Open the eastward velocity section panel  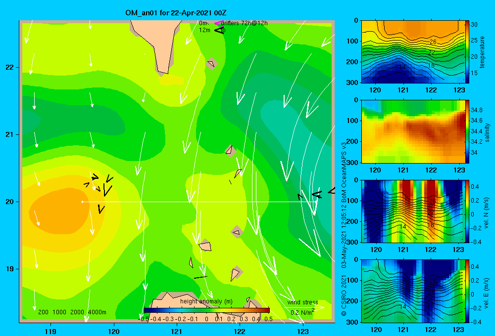413,291
